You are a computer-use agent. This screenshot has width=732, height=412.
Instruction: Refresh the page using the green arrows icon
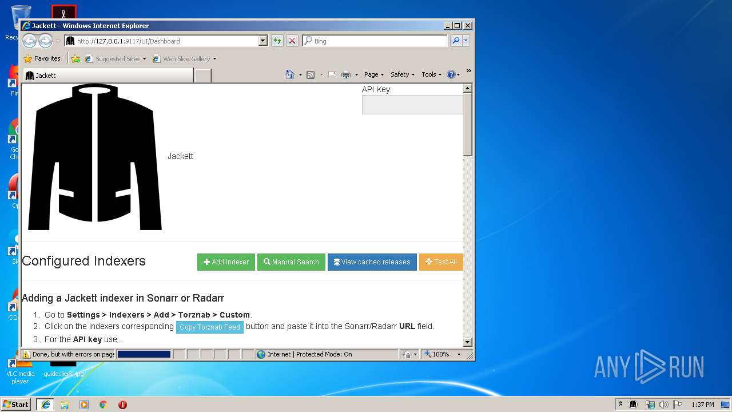pyautogui.click(x=277, y=41)
